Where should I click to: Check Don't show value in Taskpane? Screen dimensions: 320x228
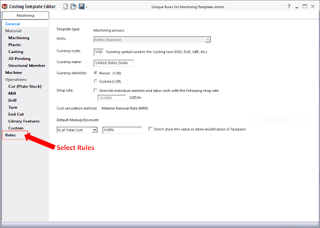(151, 129)
